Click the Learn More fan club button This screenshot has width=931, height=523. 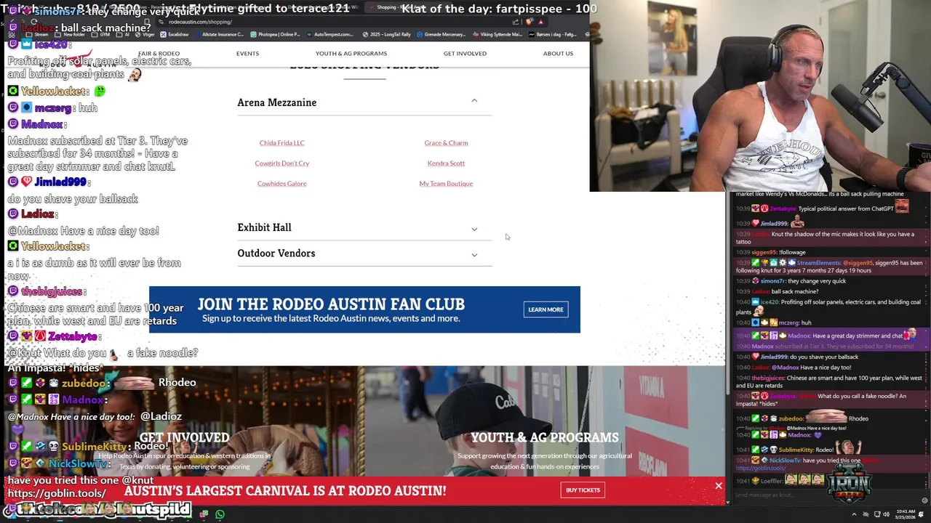pyautogui.click(x=546, y=309)
